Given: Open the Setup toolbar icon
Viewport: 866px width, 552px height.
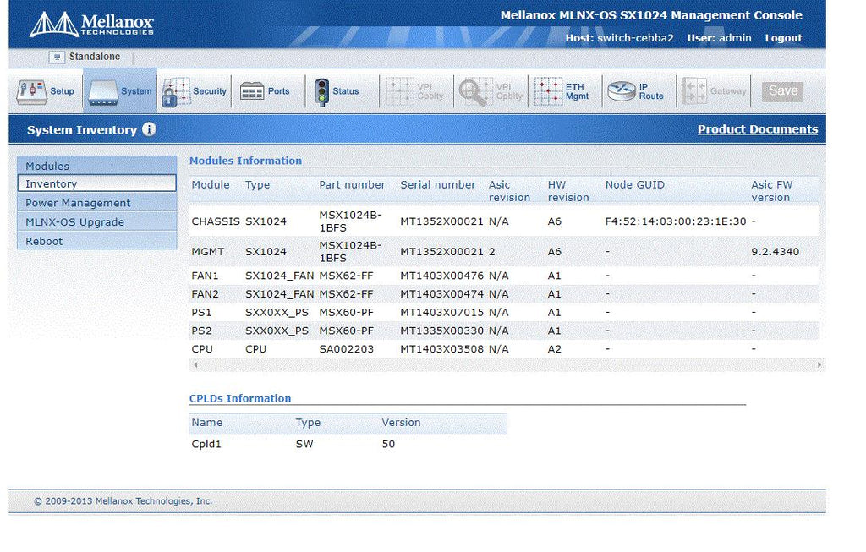Looking at the screenshot, I should [31, 91].
